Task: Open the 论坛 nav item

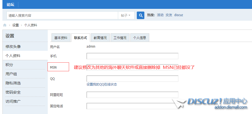Action: click(x=11, y=5)
